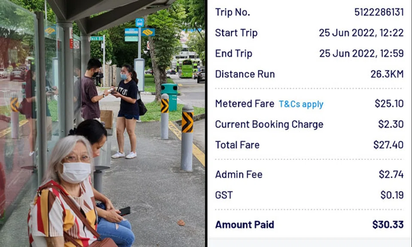The width and height of the screenshot is (412, 247).
Task: Click the Total Fare amount $27.40
Action: pyautogui.click(x=388, y=145)
